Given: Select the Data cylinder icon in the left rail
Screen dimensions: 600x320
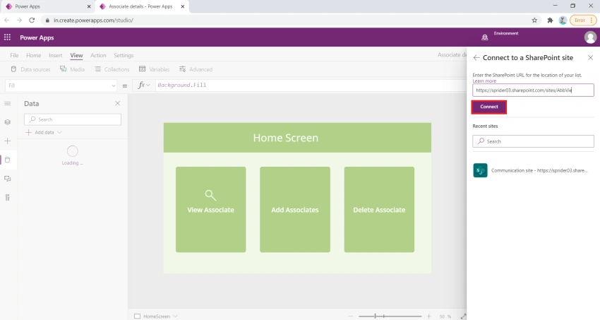Looking at the screenshot, I should pyautogui.click(x=7, y=160).
